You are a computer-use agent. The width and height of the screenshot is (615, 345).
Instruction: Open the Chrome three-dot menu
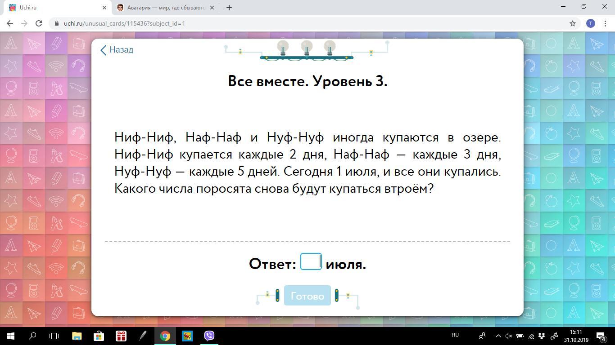tap(605, 23)
